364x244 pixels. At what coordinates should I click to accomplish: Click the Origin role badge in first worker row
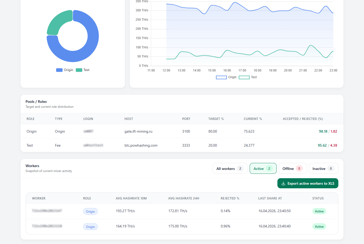point(90,212)
